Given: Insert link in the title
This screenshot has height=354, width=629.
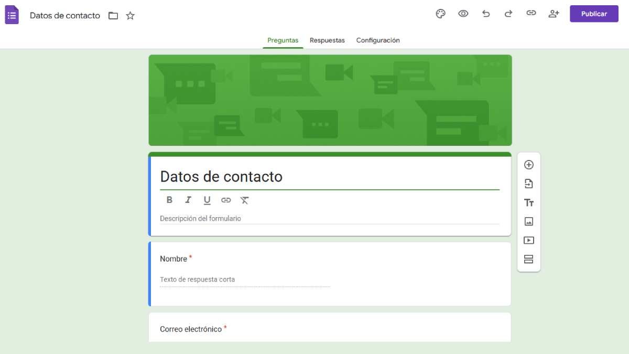Looking at the screenshot, I should click(x=226, y=200).
